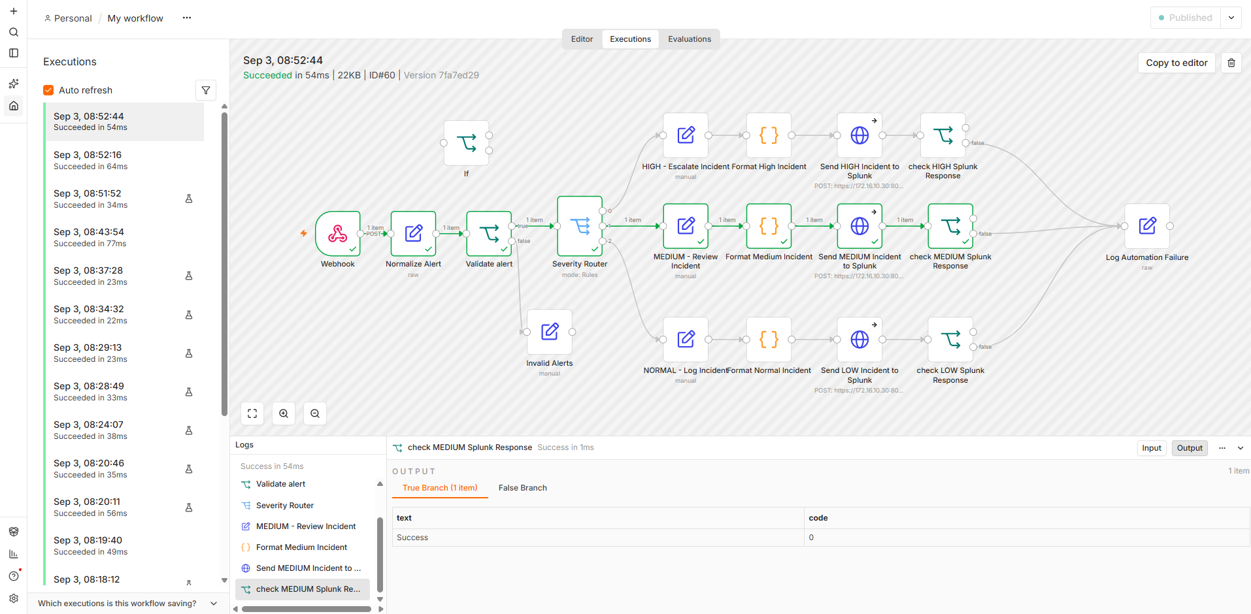Open the Validate alert node
The width and height of the screenshot is (1251, 614).
[x=489, y=233]
